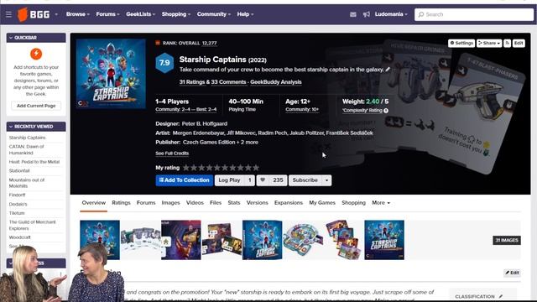
Task: Open the More tab dropdown
Action: (x=381, y=203)
